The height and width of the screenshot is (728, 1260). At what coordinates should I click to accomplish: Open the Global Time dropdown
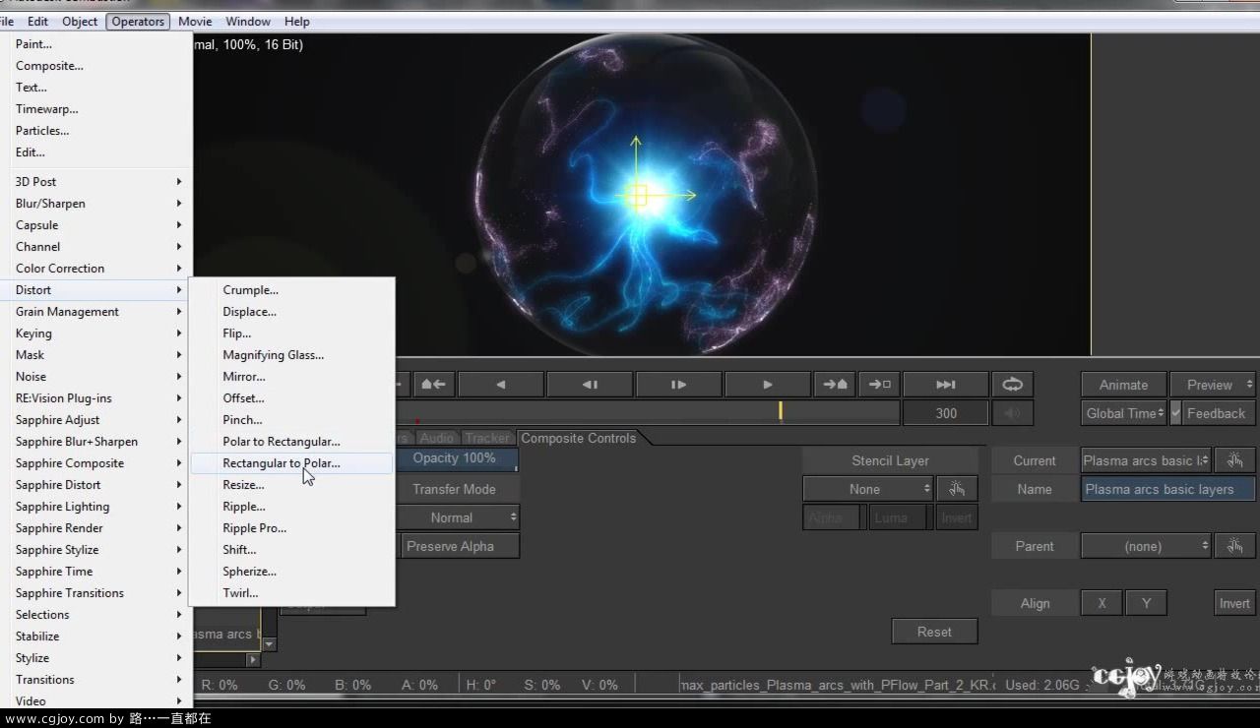coord(1123,413)
